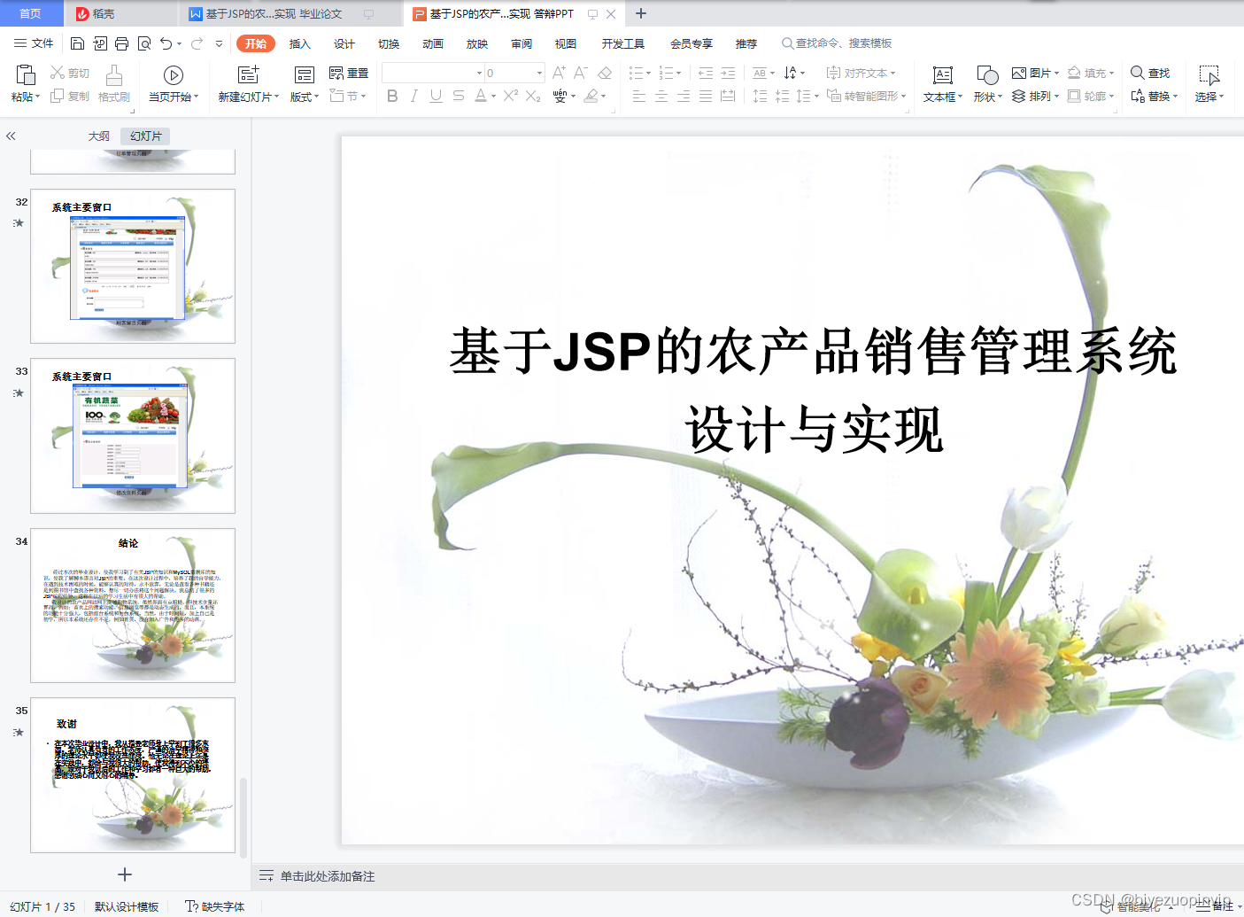Click the Text Box (文本框) icon
Viewport: 1244px width, 917px height.
(x=943, y=75)
